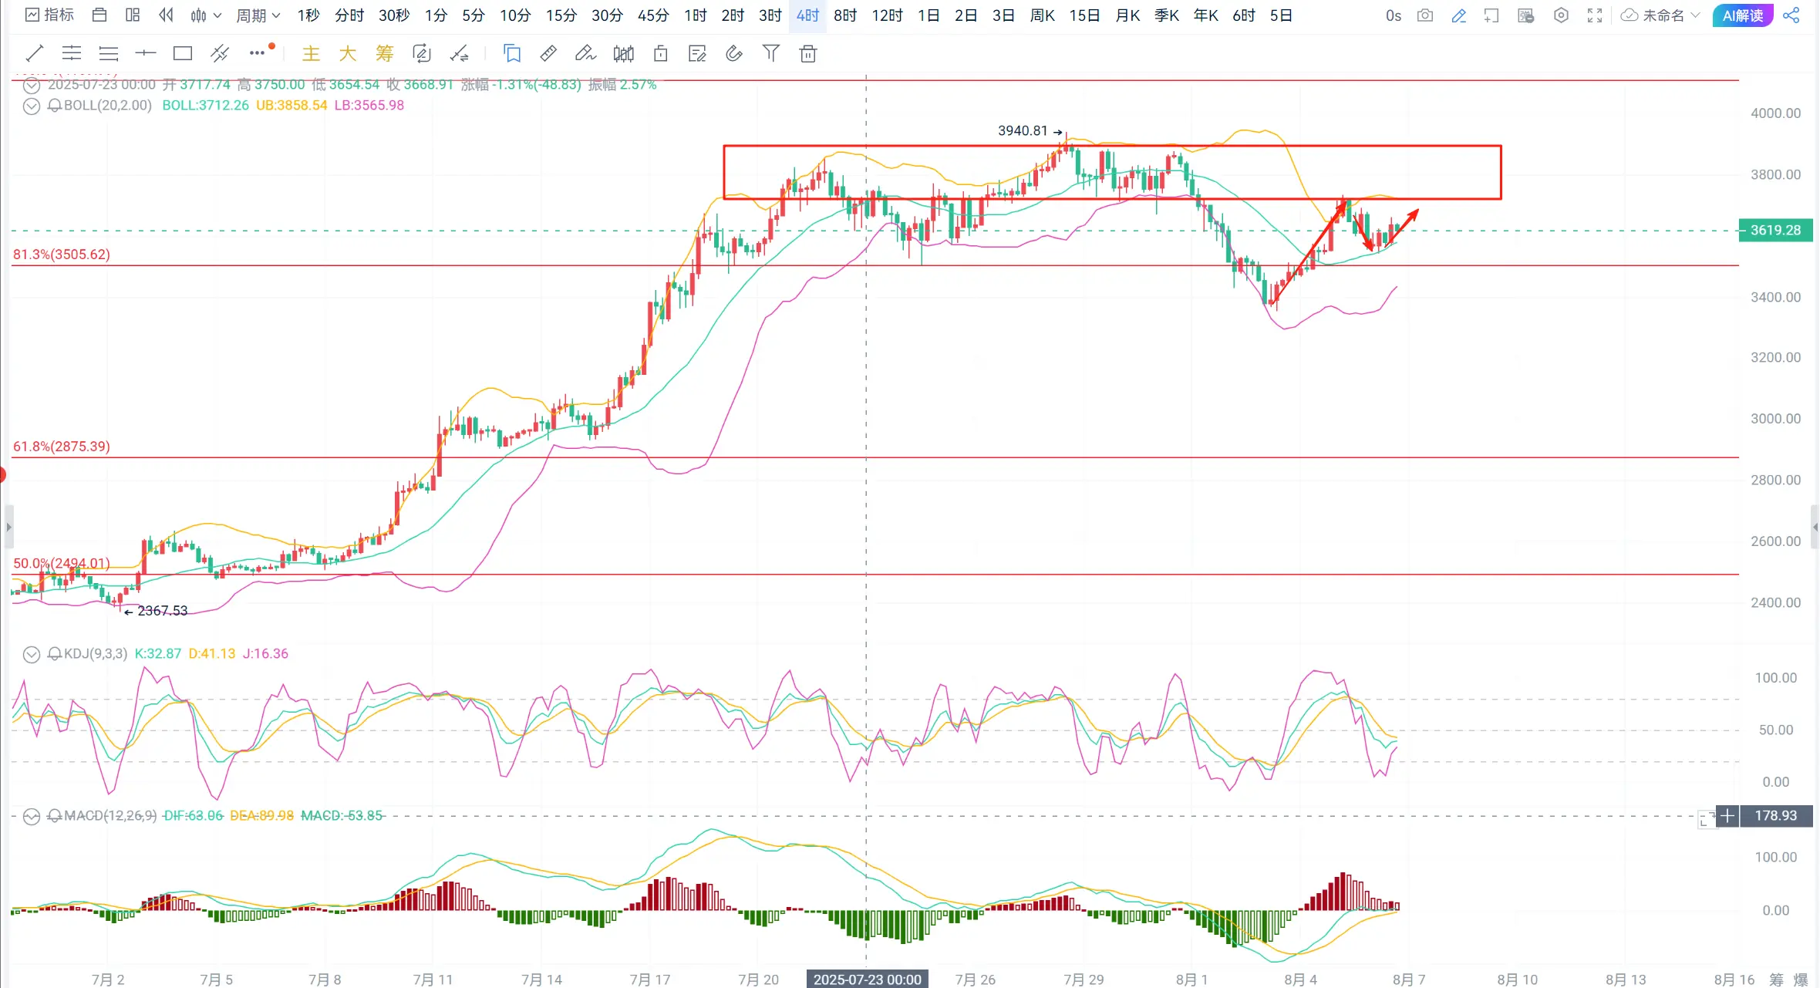Click the magnet snap icon
The height and width of the screenshot is (988, 1820).
(x=734, y=53)
